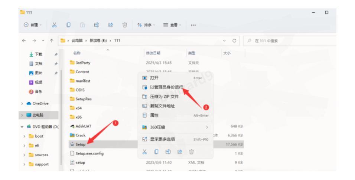
Task: Click the Share icon in top toolbar
Action: 111,25
